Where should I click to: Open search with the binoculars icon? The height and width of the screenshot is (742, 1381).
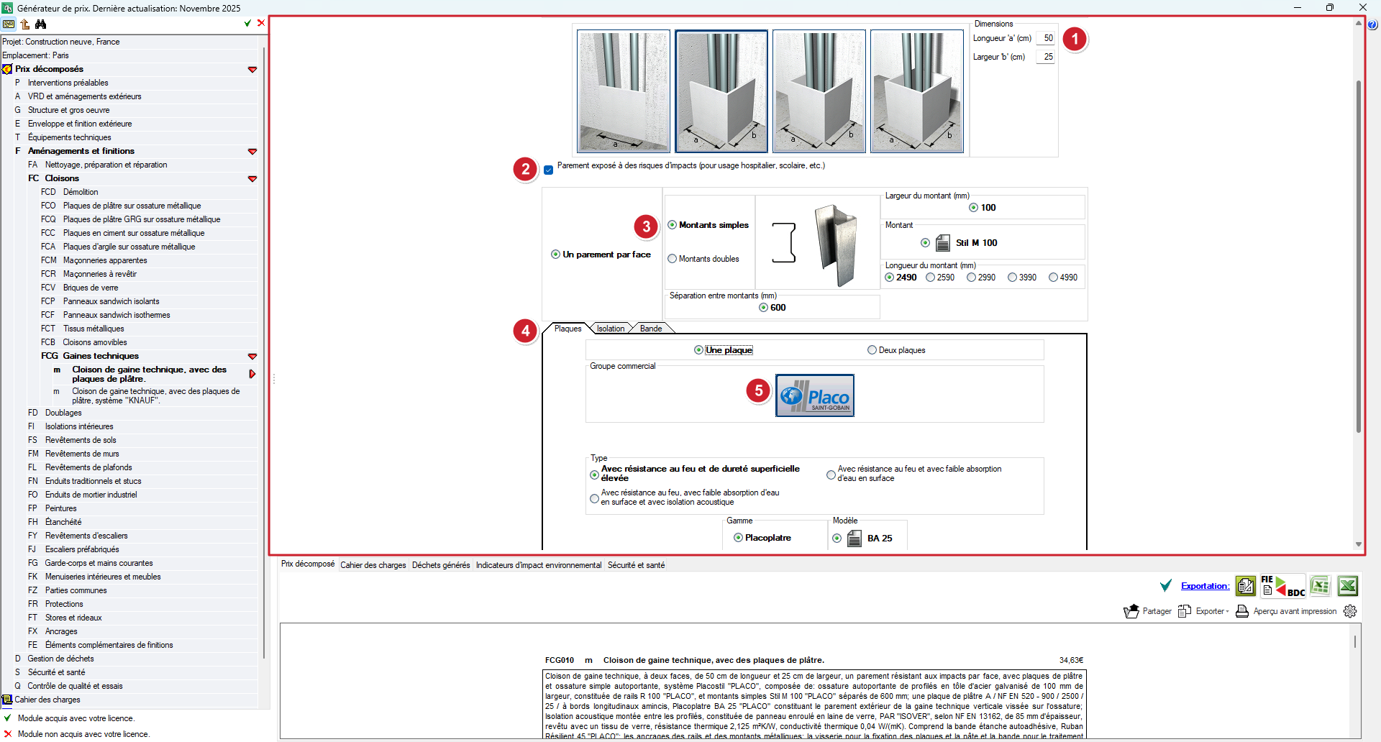40,24
